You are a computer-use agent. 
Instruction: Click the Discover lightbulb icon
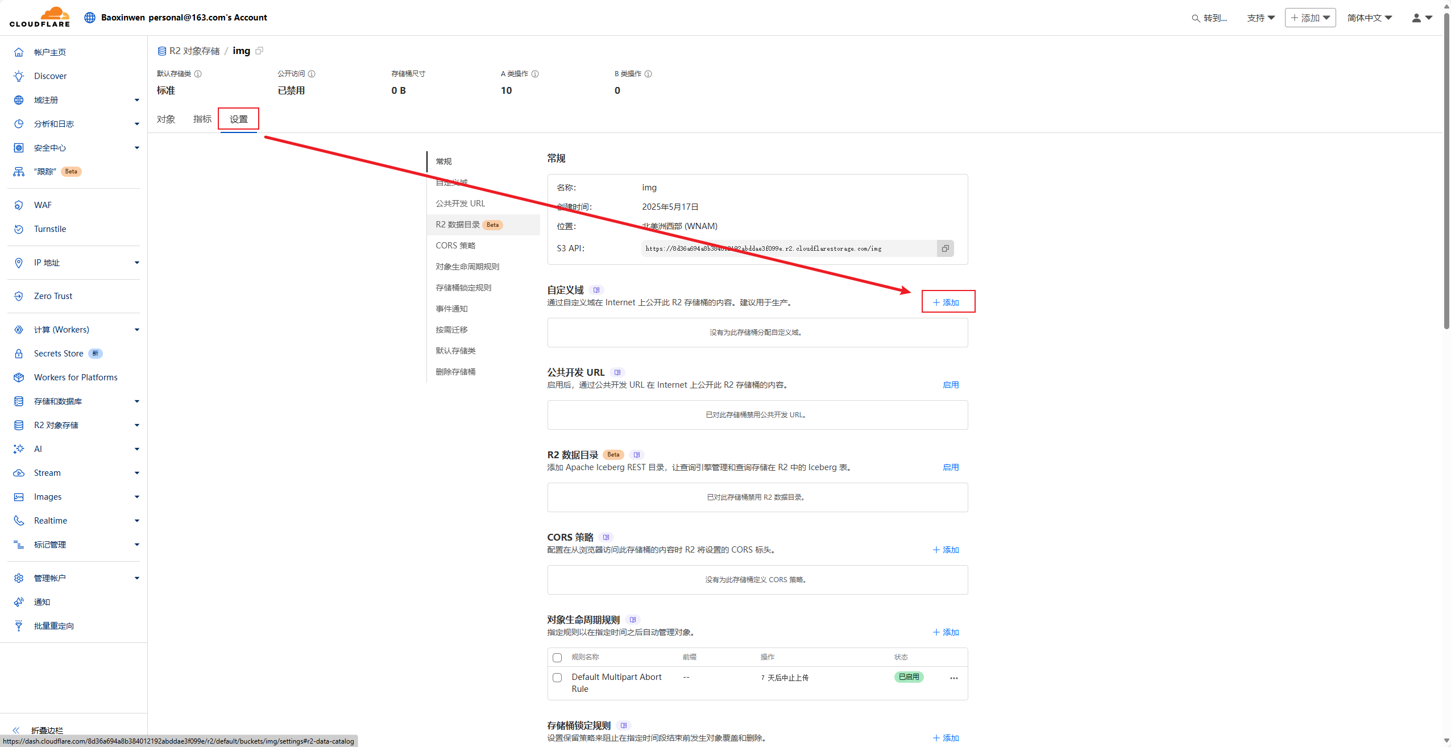coord(19,76)
